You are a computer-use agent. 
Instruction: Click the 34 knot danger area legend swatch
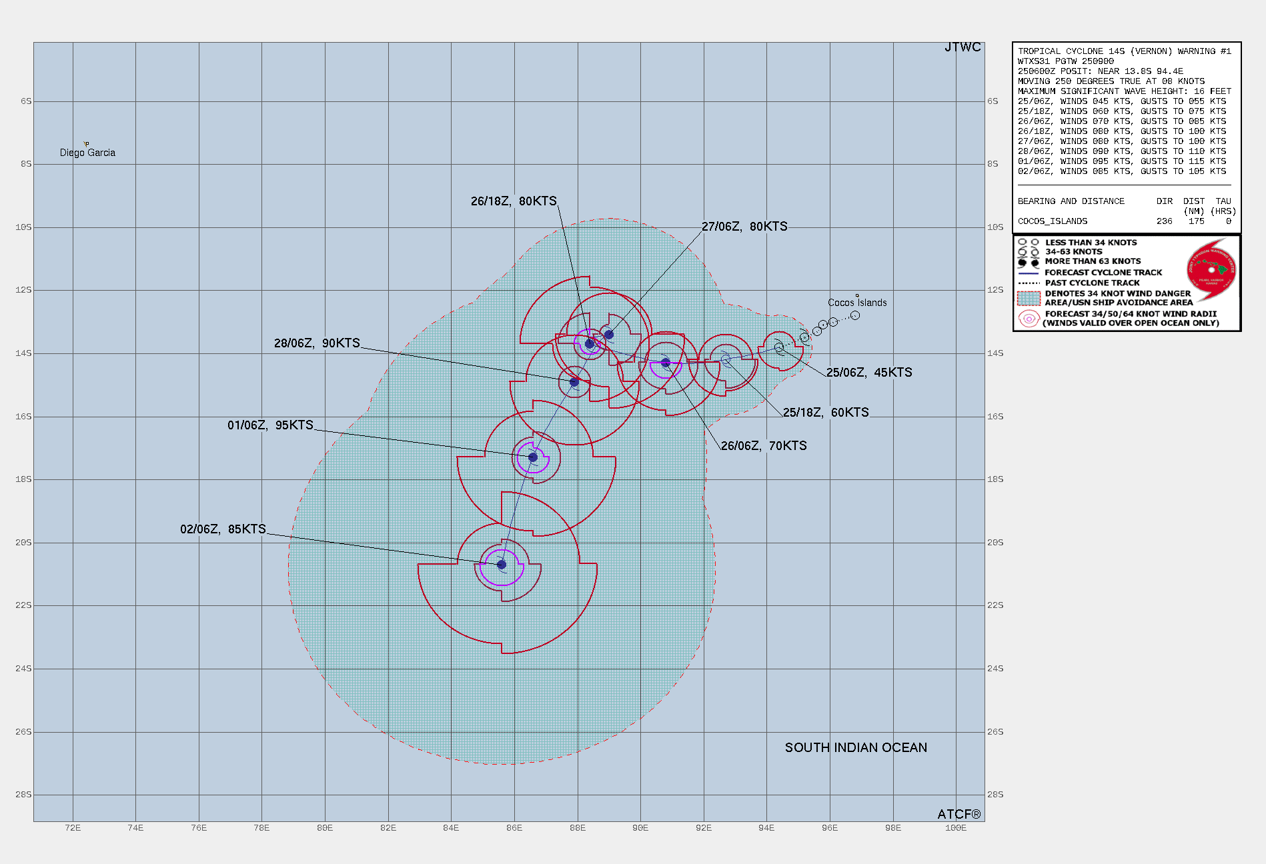pos(1029,298)
